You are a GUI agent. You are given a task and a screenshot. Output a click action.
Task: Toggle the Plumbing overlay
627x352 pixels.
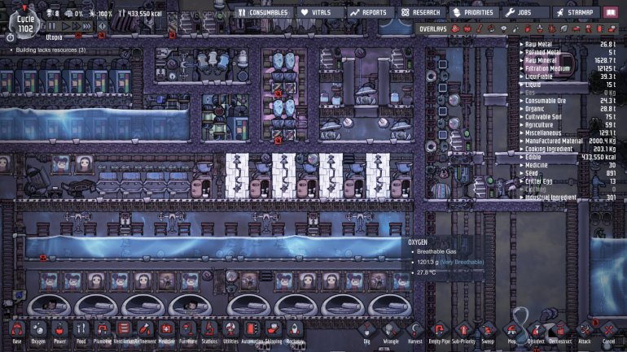coord(515,28)
